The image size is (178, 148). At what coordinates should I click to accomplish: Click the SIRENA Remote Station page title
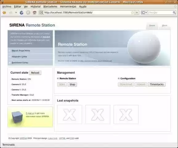(32, 25)
